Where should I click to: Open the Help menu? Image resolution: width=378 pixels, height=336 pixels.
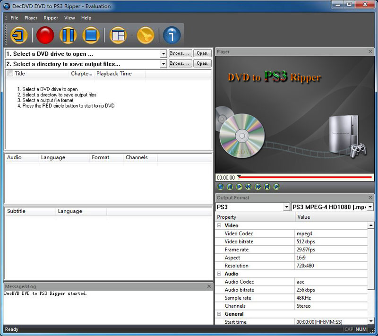pos(86,18)
